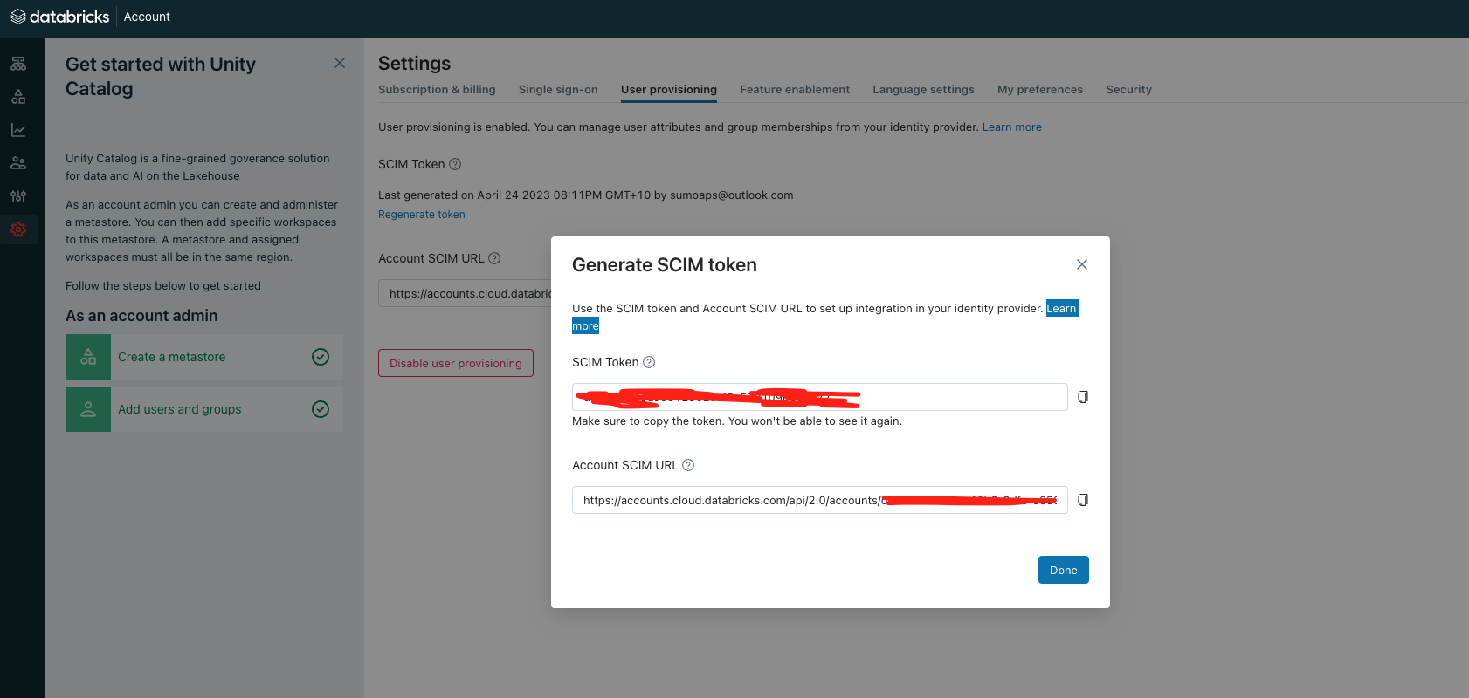Click help icon beside SCIM Token on settings page
The image size is (1469, 698).
455,164
